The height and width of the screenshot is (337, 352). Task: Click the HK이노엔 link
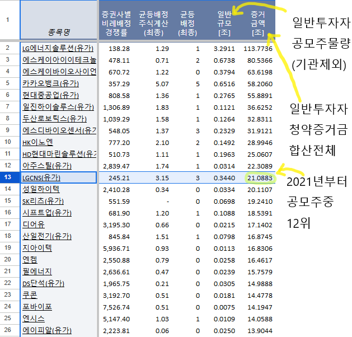point(37,142)
